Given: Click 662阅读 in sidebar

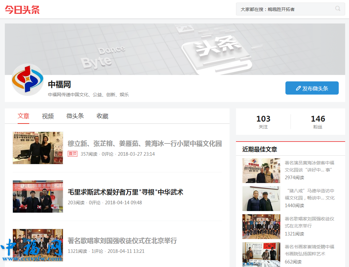Looking at the screenshot, I should click(x=293, y=262).
